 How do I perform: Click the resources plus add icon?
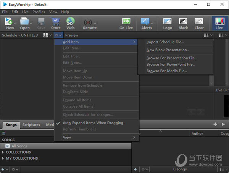point(215,124)
